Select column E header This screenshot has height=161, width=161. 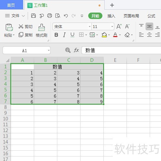click(115, 60)
